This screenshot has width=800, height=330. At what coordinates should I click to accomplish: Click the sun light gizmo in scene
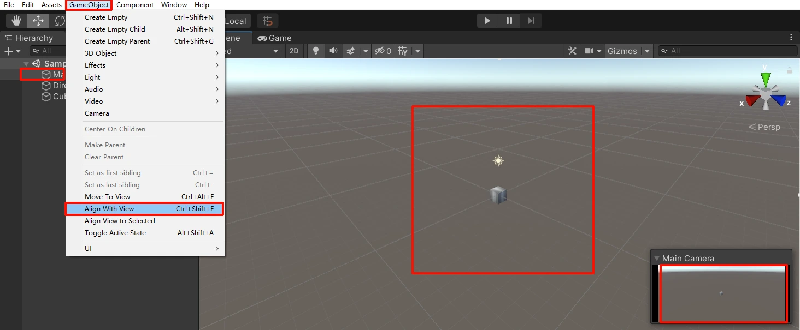coord(498,160)
